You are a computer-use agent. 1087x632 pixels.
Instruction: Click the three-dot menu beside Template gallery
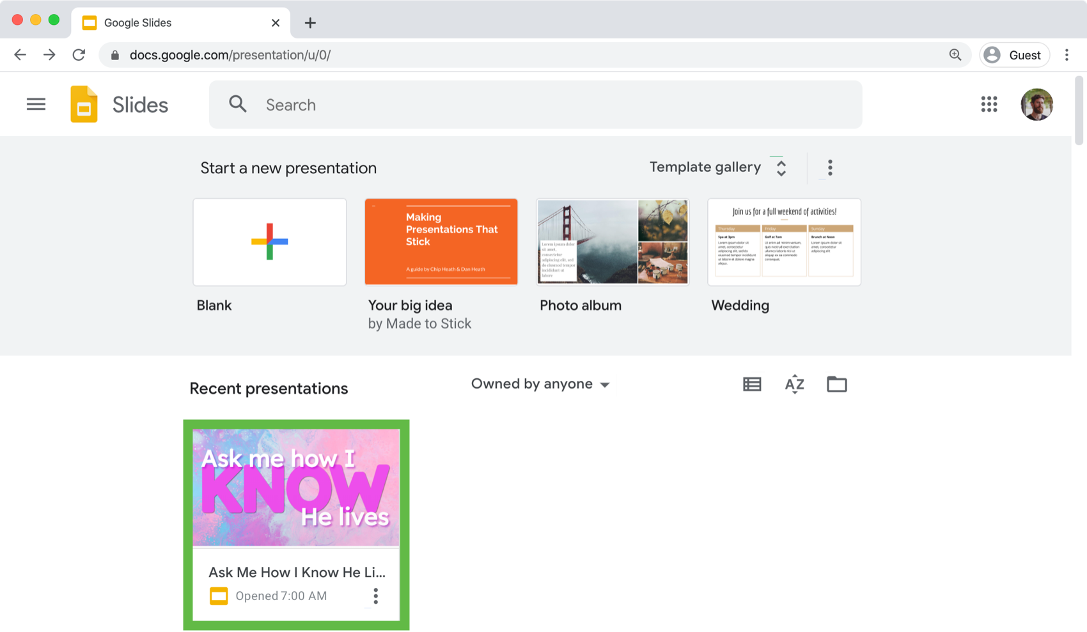830,167
